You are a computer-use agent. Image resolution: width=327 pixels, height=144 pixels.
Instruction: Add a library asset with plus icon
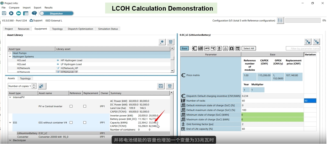tap(162, 42)
